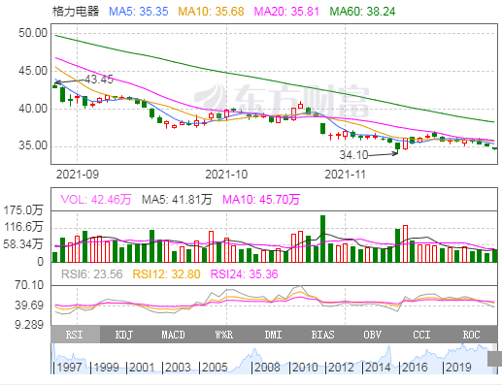Open the MACD indicator tab

point(174,335)
